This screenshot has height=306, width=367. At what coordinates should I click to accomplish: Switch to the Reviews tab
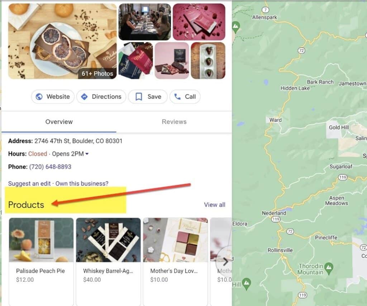174,122
